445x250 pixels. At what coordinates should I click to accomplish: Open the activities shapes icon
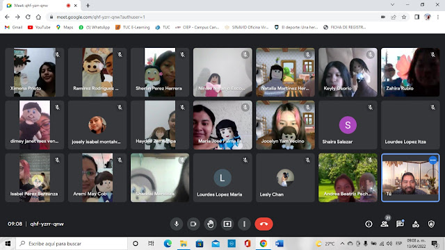click(x=416, y=224)
